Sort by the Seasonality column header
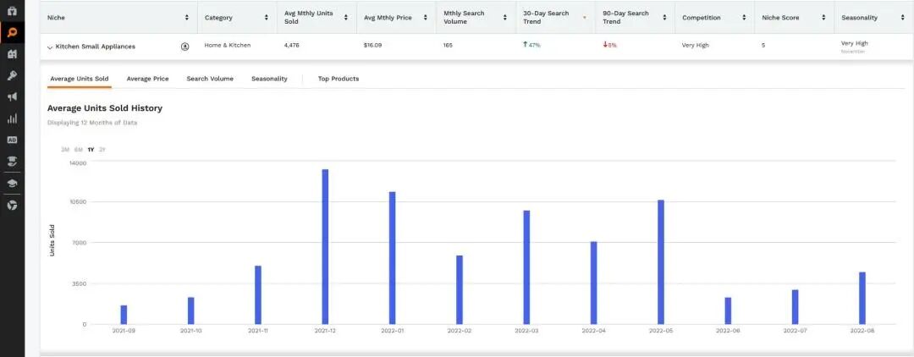 [x=902, y=18]
